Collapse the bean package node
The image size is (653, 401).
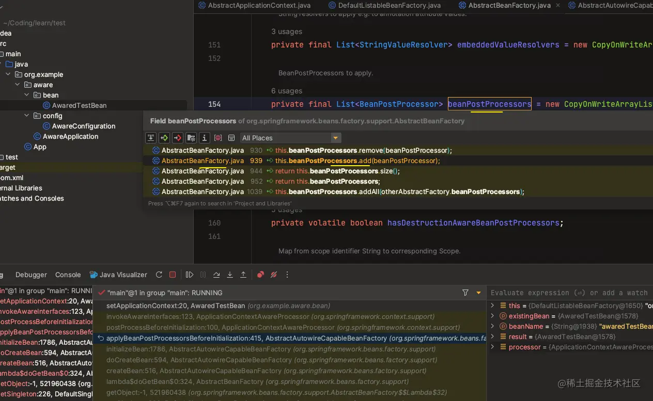(26, 95)
